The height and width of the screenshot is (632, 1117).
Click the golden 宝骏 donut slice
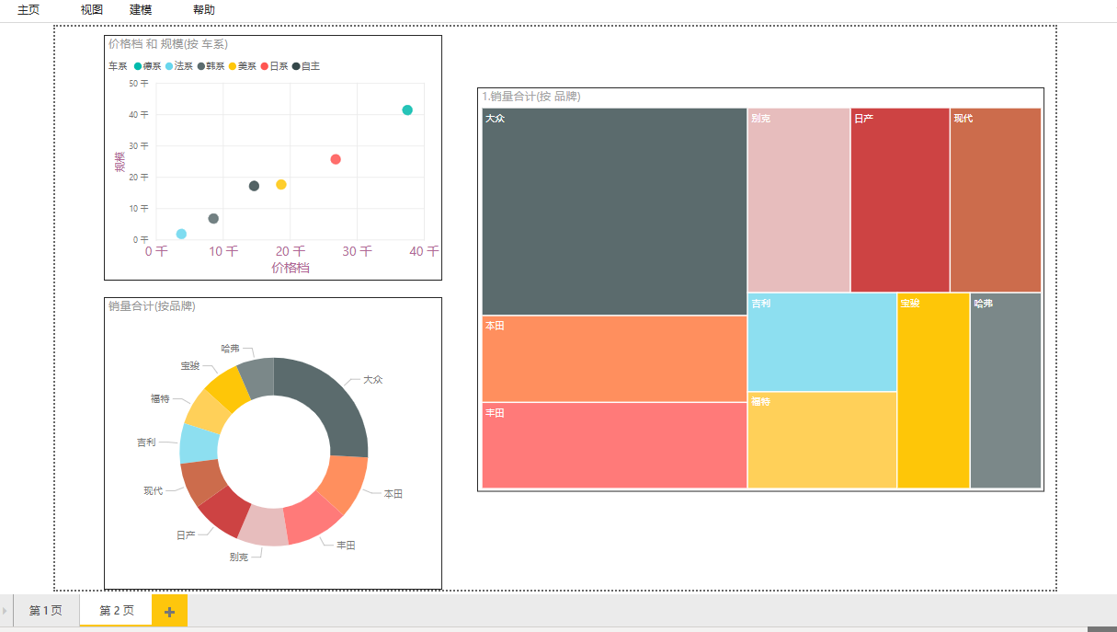click(x=230, y=386)
